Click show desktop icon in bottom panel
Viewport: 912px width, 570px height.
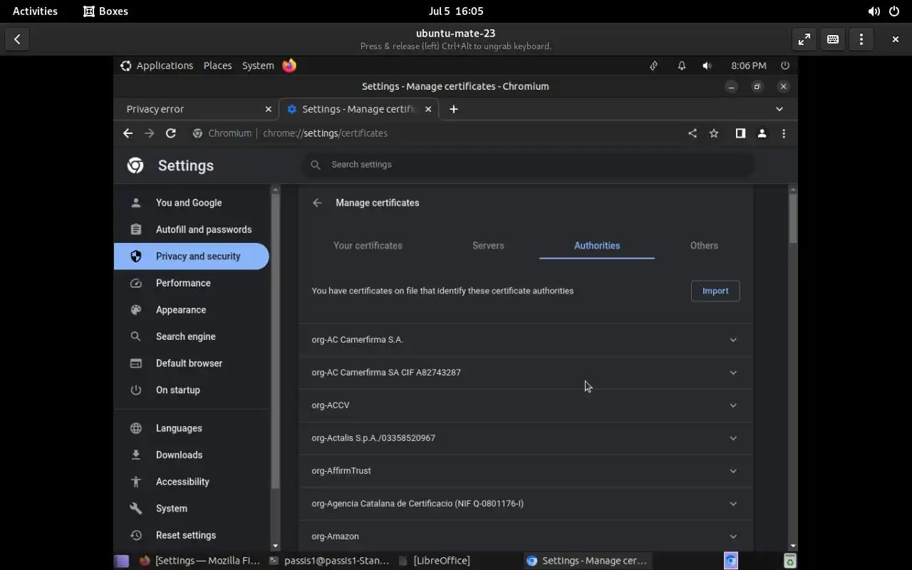pos(122,561)
